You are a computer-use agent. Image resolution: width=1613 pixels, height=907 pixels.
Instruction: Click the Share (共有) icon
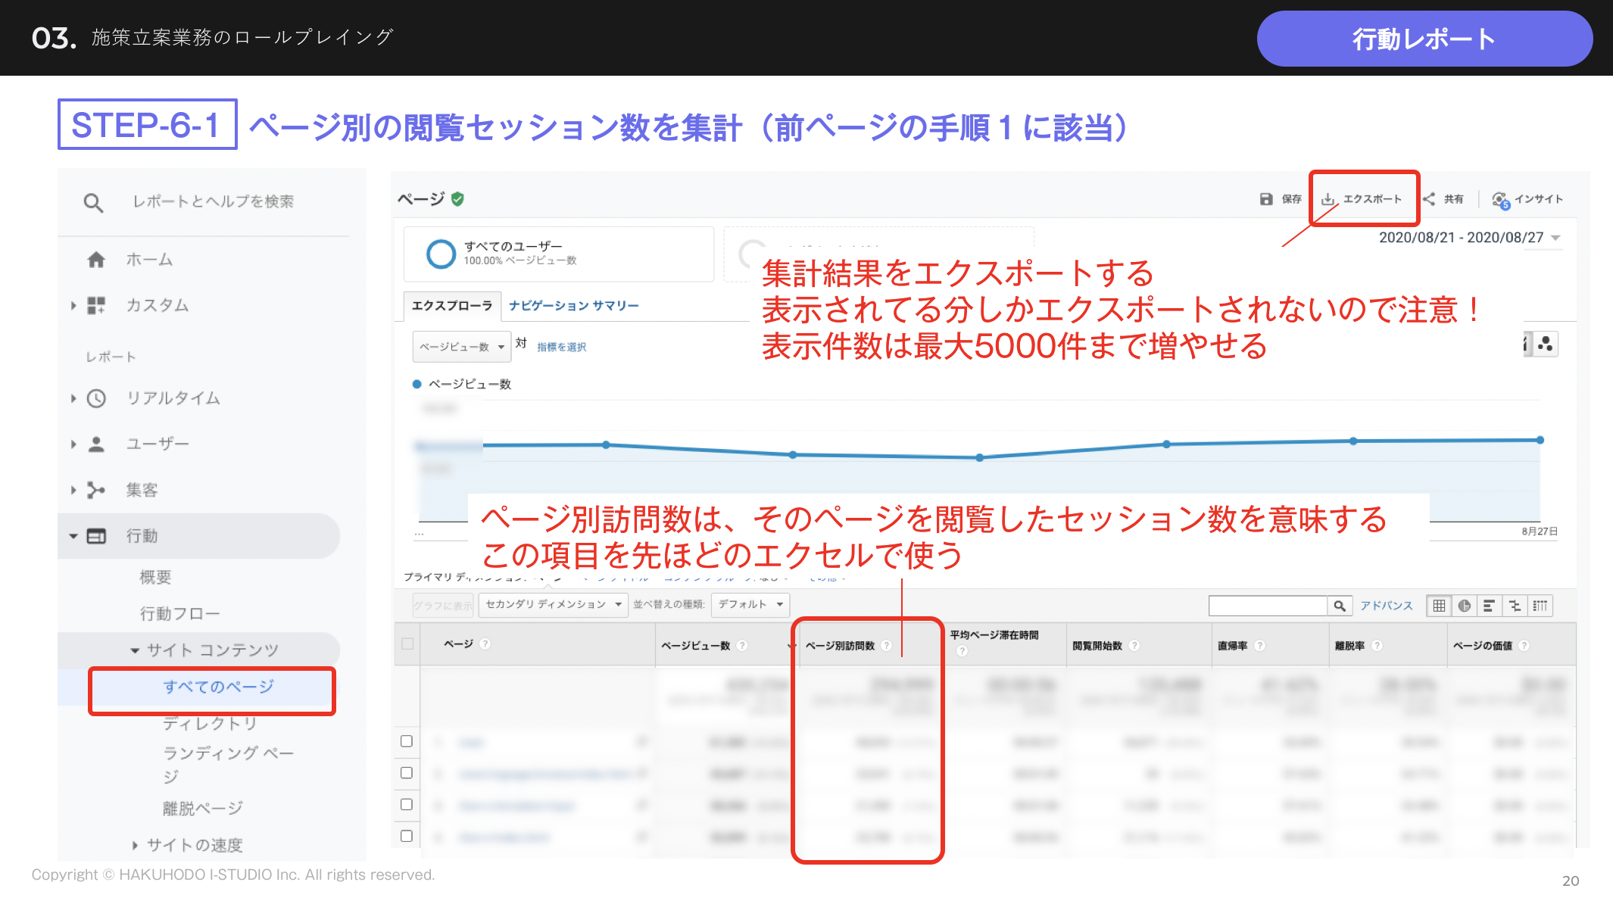click(1429, 199)
